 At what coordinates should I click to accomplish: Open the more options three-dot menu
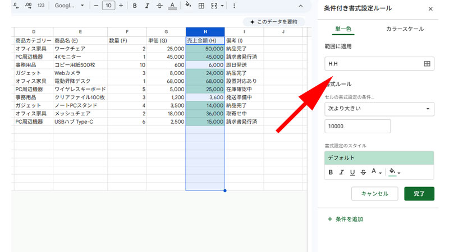coord(234,6)
